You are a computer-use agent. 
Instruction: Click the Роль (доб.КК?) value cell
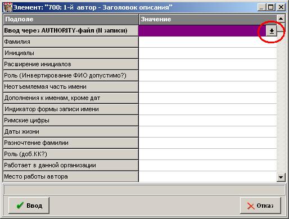[x=207, y=154]
